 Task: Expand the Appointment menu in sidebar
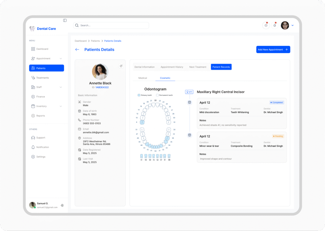pos(61,58)
